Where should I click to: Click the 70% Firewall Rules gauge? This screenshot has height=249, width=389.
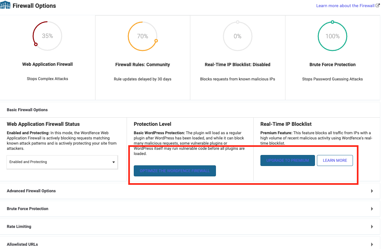tap(143, 36)
